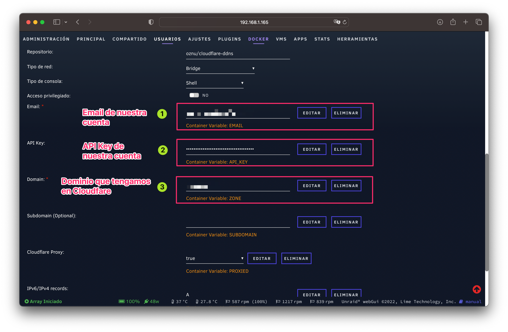Open the manual link in footer
The width and height of the screenshot is (508, 332).
473,302
